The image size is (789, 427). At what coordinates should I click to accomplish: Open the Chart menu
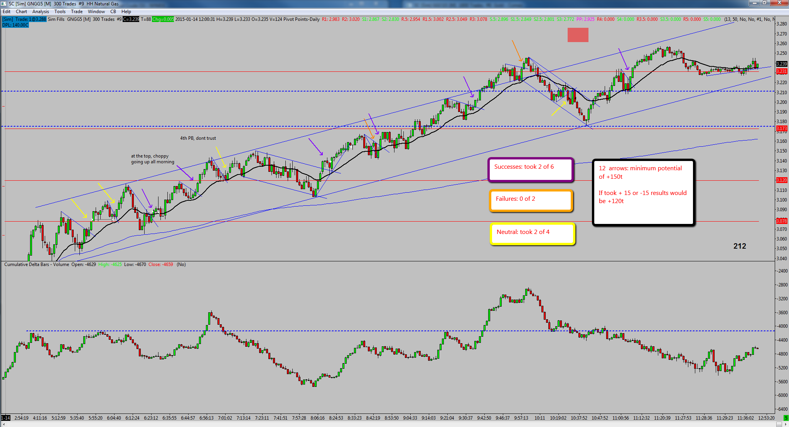point(21,12)
